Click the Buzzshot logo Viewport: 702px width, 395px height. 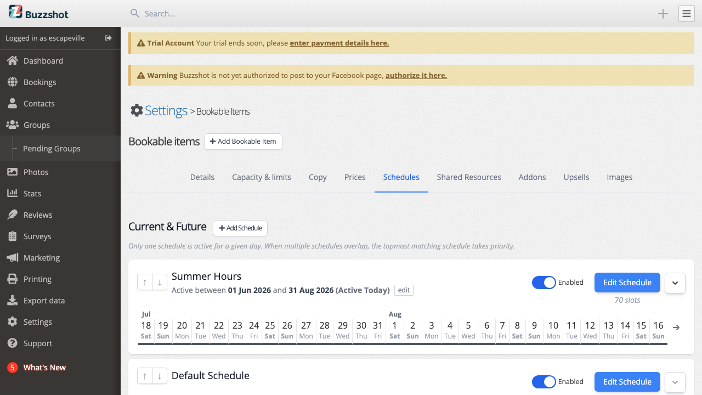coord(38,12)
